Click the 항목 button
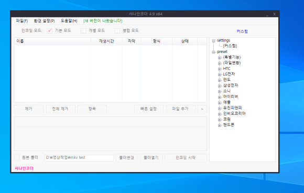This screenshot has width=304, height=193. 92,109
